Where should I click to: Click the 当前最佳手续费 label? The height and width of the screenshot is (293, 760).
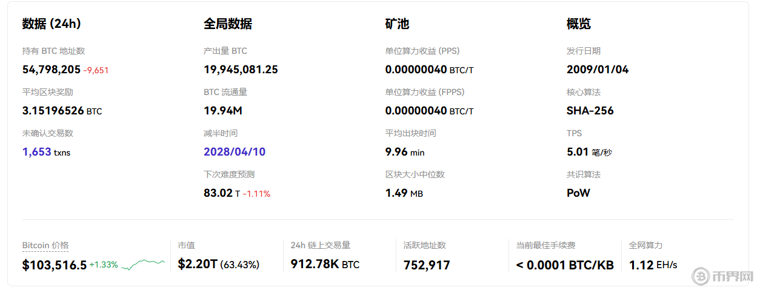(545, 245)
